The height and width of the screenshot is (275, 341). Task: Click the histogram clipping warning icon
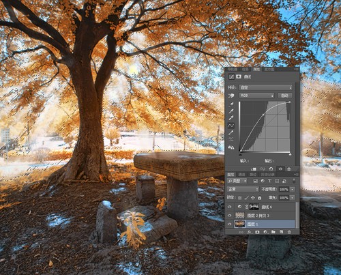tap(231, 148)
